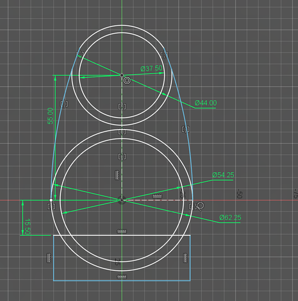Click the 15.50 offset dimension text

[x=27, y=226]
